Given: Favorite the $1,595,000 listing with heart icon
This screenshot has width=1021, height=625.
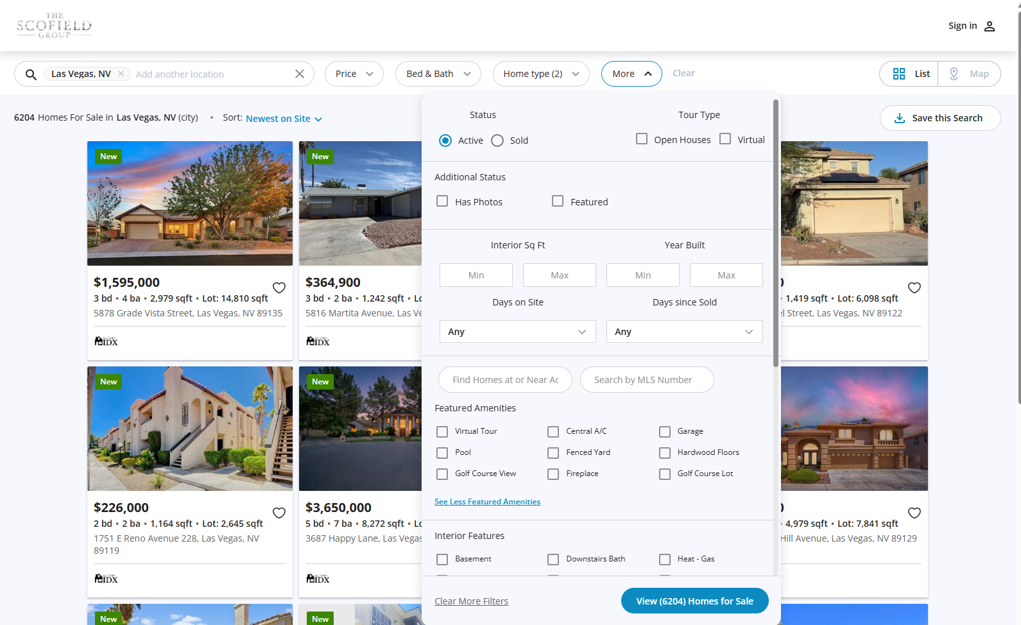Looking at the screenshot, I should pos(279,287).
